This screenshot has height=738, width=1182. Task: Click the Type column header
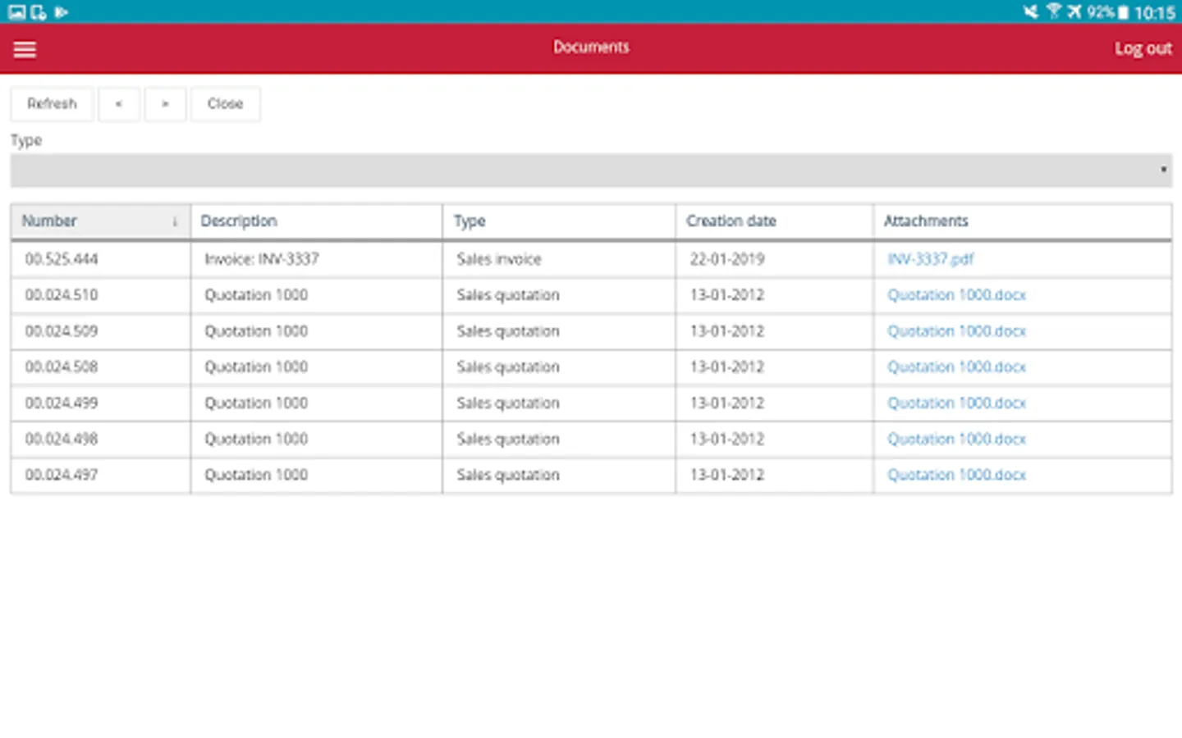(470, 221)
